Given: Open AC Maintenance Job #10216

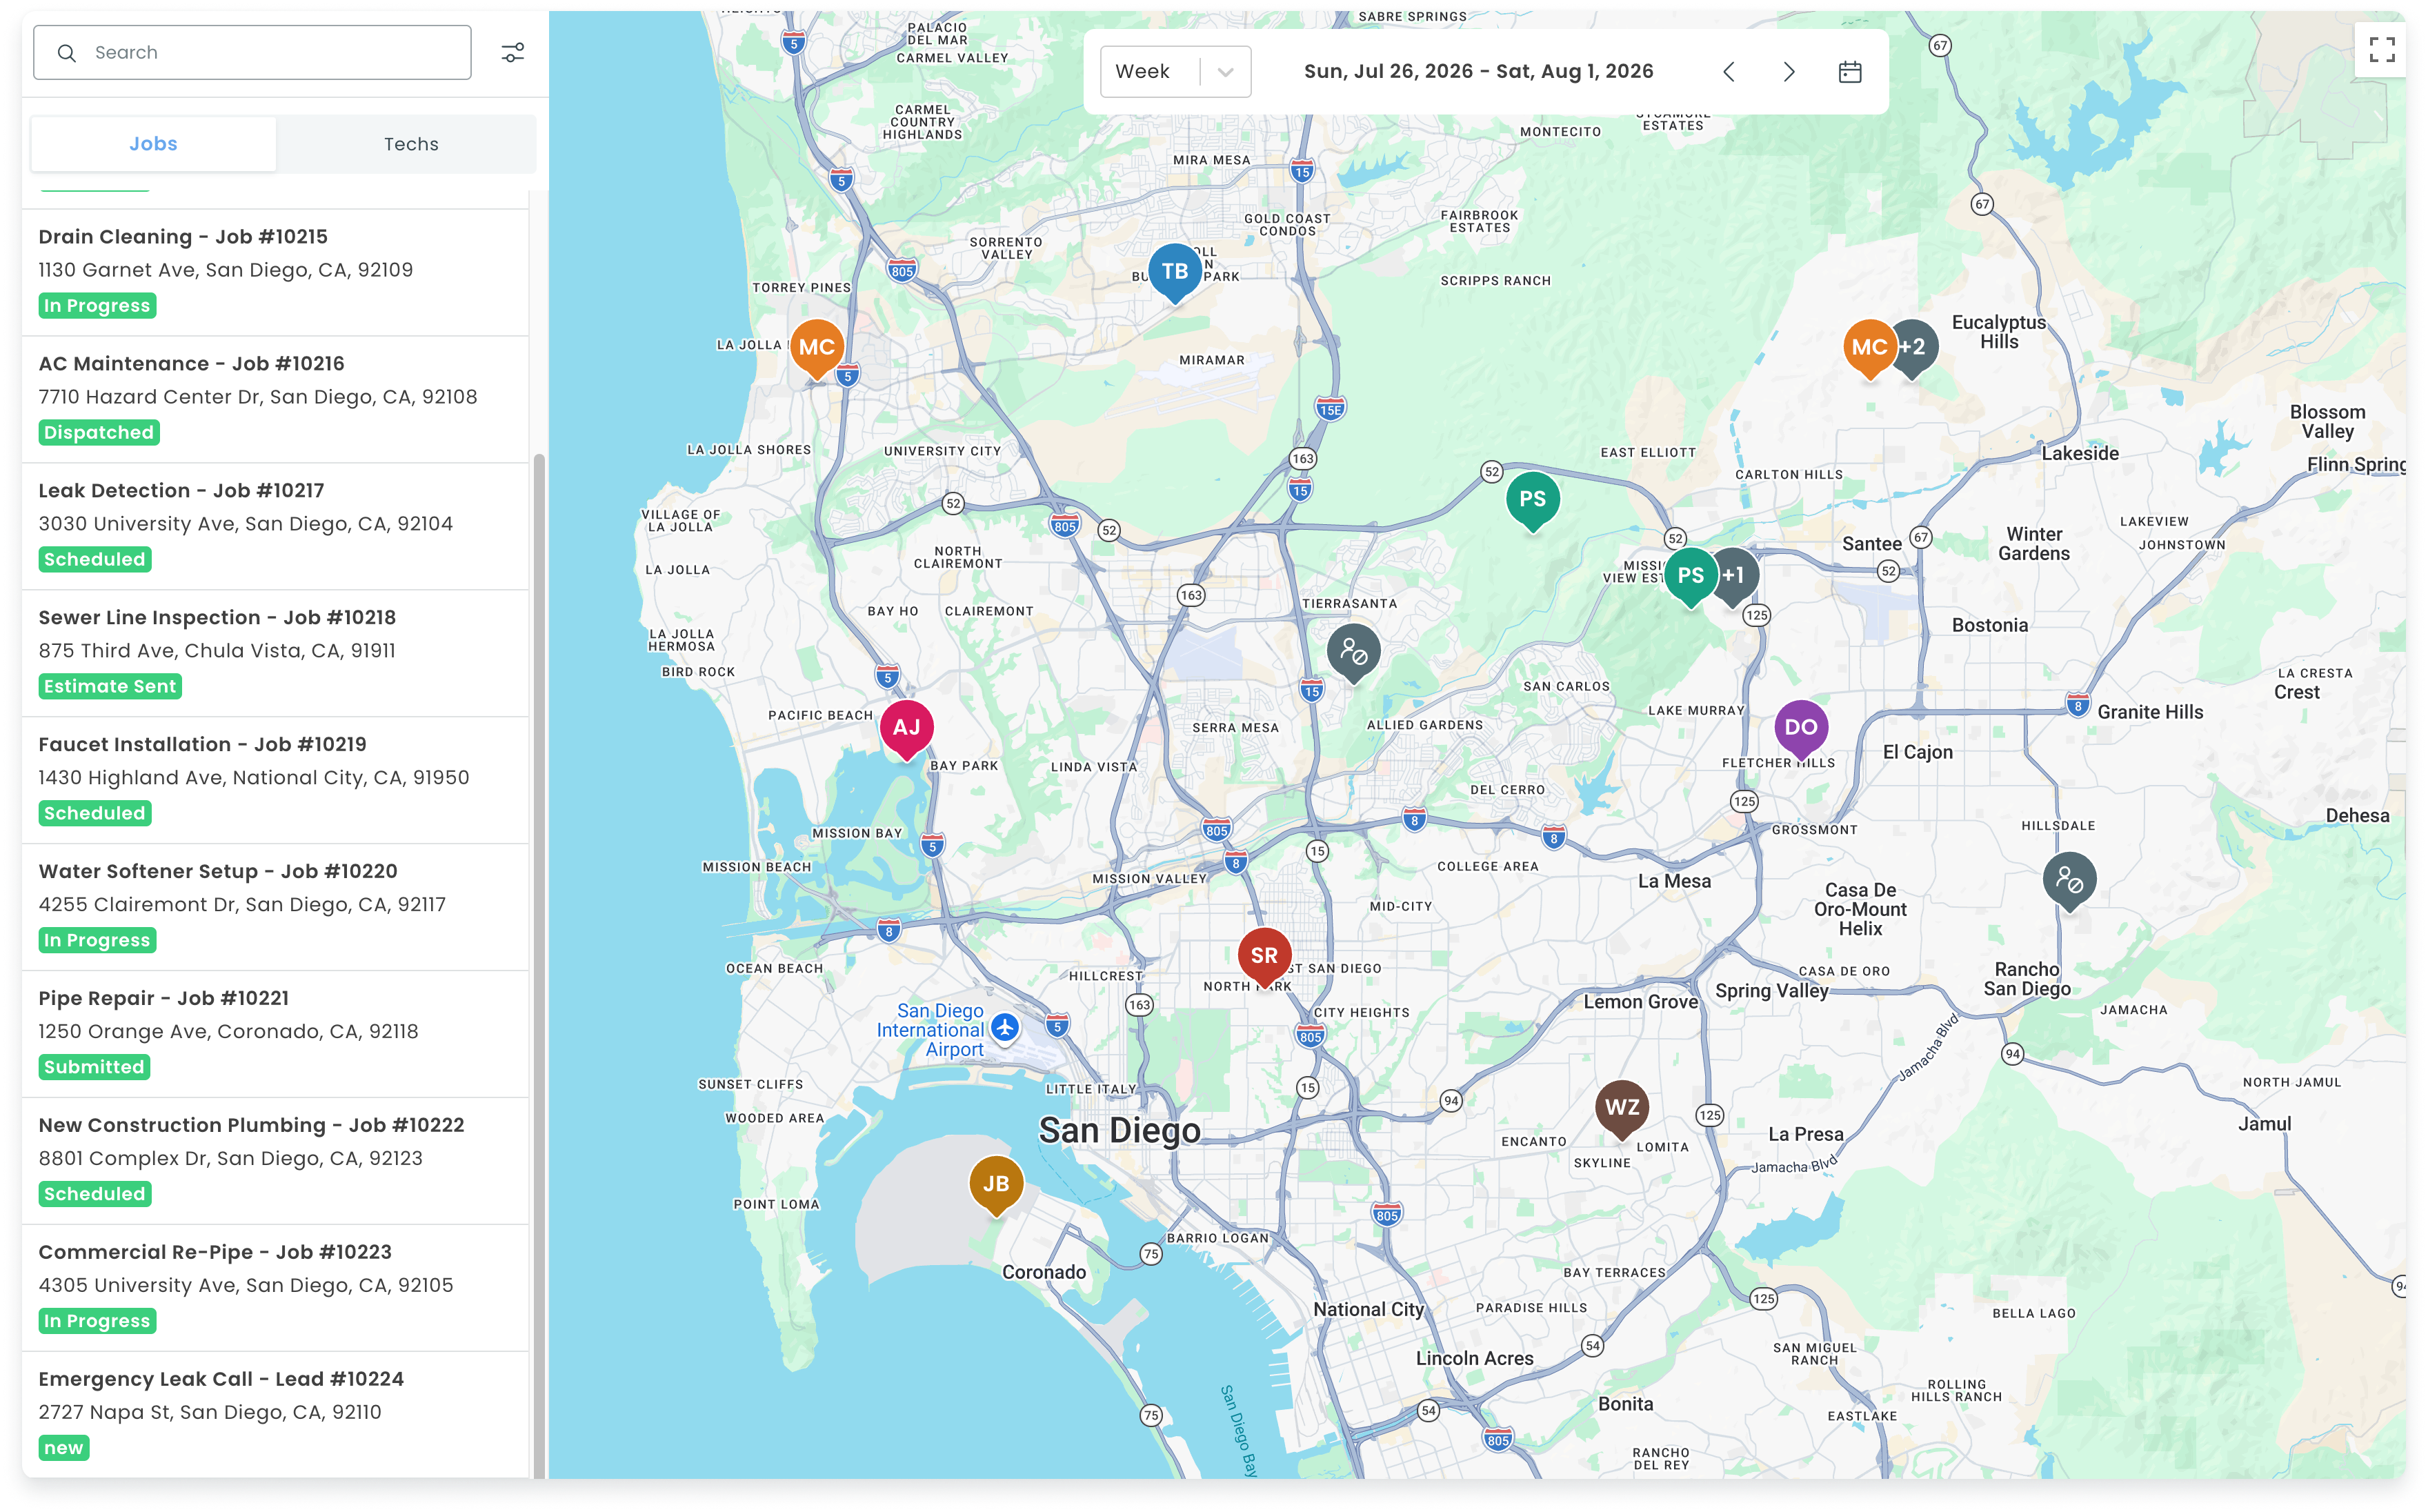Looking at the screenshot, I should coord(275,399).
